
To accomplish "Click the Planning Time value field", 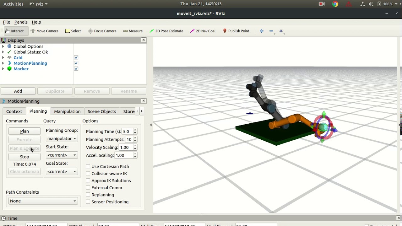I will (127, 132).
